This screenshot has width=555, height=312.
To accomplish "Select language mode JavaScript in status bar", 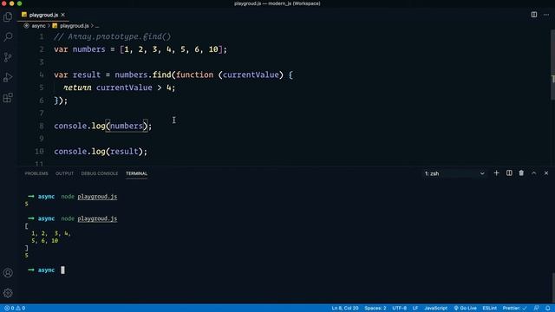I will click(435, 309).
